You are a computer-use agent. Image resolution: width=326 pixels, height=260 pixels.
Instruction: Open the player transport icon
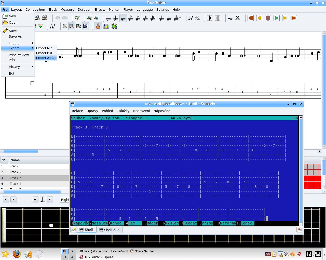pyautogui.click(x=114, y=26)
